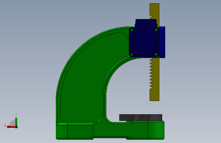The height and width of the screenshot is (143, 221).
Task: Select the circular cover on blue housing
Action: tap(144, 42)
